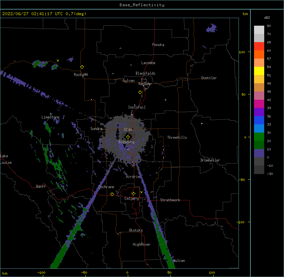The width and height of the screenshot is (284, 277).
Task: Click the Airdrie city label
Action: [133, 177]
